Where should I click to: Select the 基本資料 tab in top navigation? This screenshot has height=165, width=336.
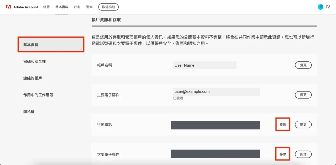62,7
